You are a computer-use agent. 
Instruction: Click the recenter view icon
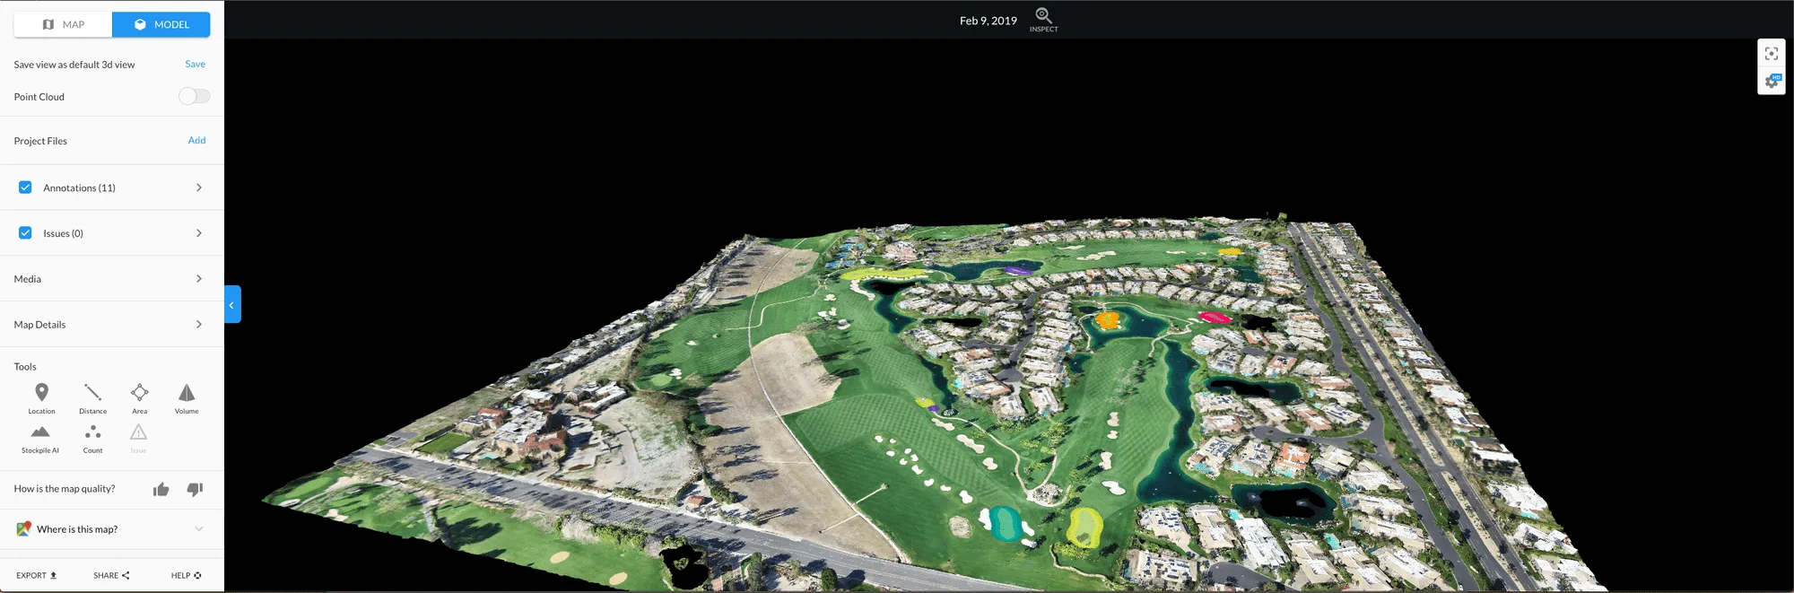[1771, 53]
